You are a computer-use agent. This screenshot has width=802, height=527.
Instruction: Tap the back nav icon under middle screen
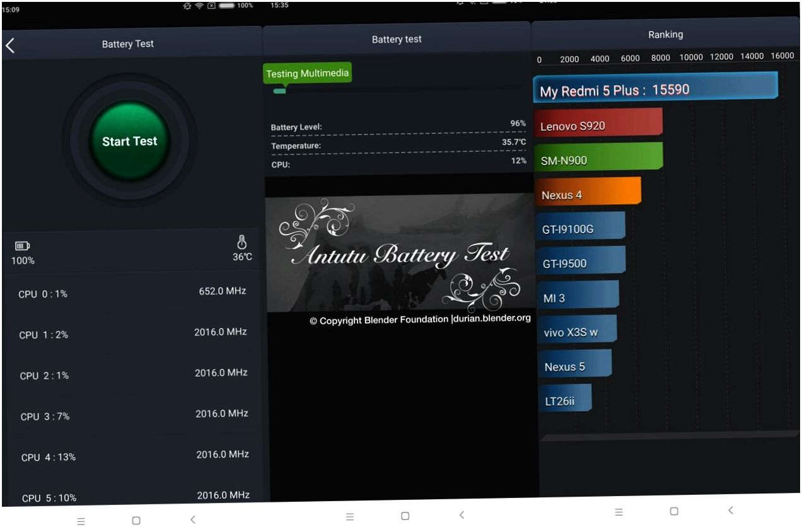point(462,516)
